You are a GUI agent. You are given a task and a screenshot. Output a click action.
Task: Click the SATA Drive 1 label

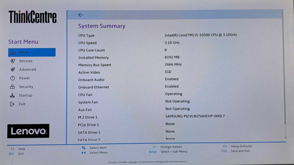pos(89,132)
